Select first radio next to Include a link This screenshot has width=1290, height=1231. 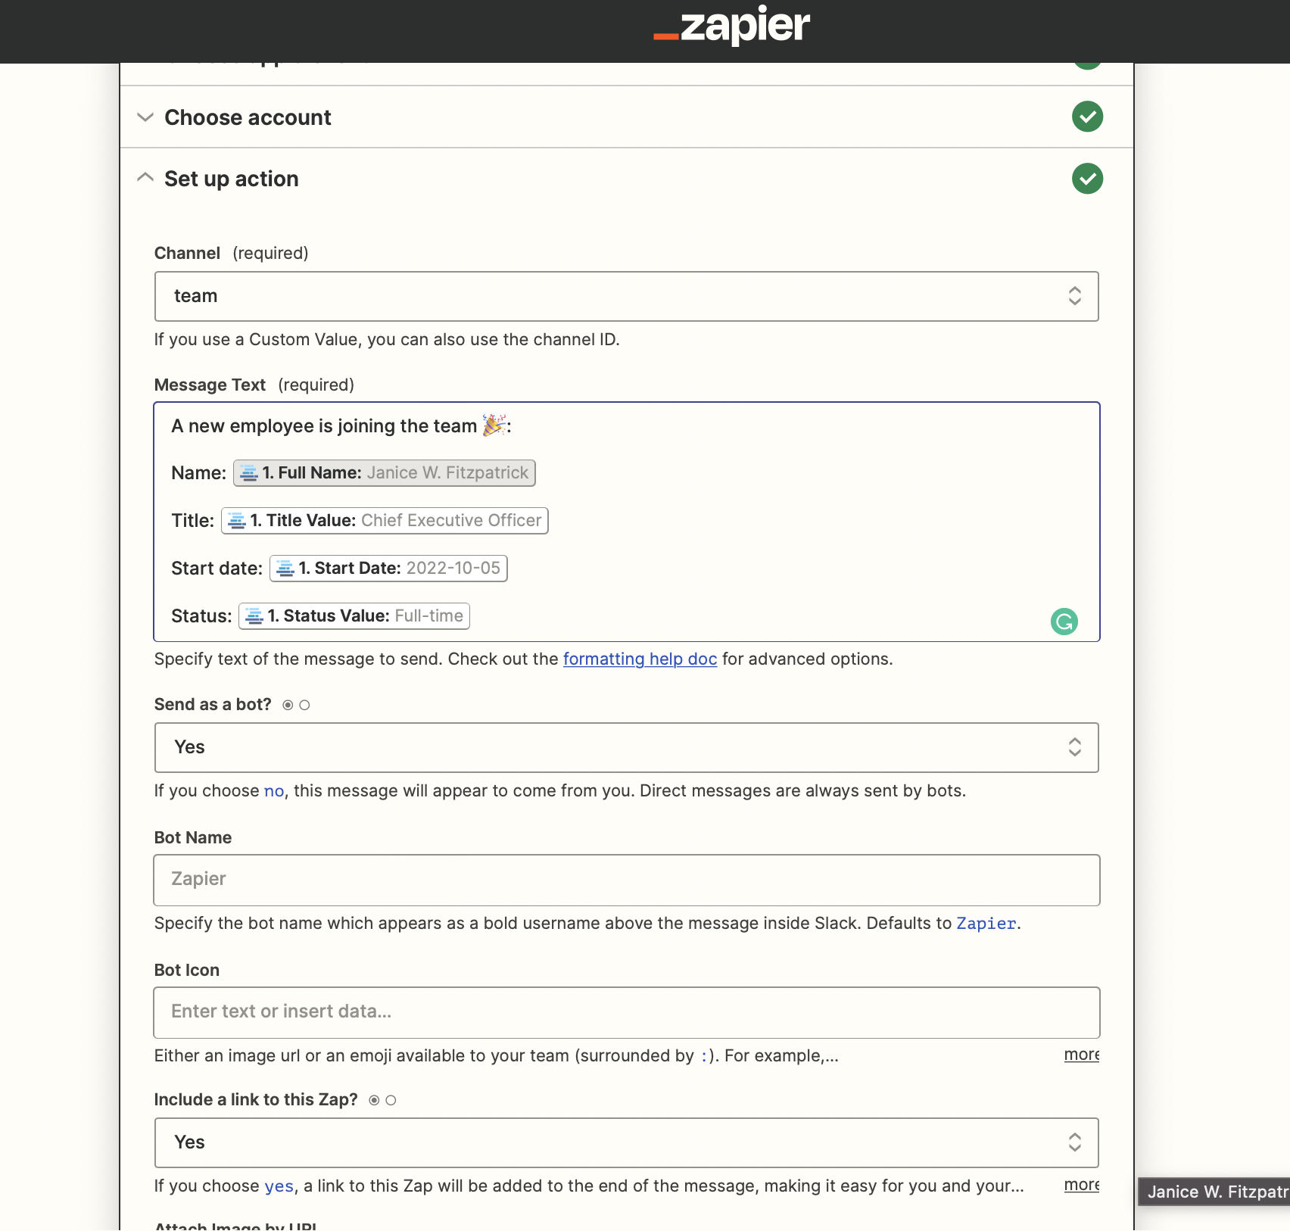(374, 1101)
